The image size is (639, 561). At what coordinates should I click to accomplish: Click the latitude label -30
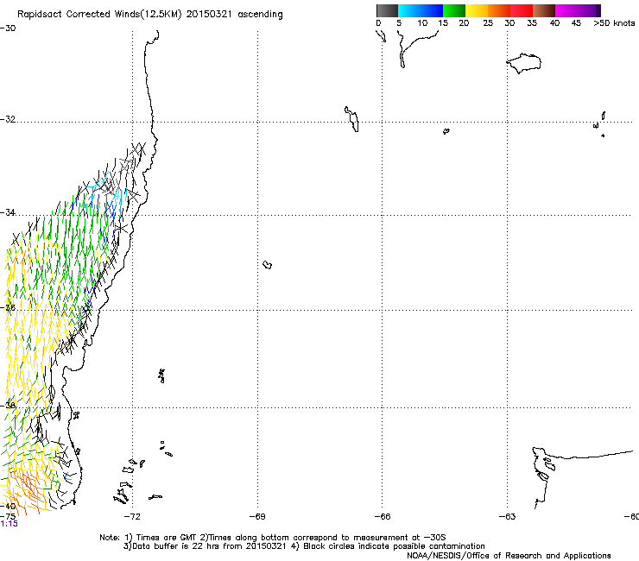(8, 28)
